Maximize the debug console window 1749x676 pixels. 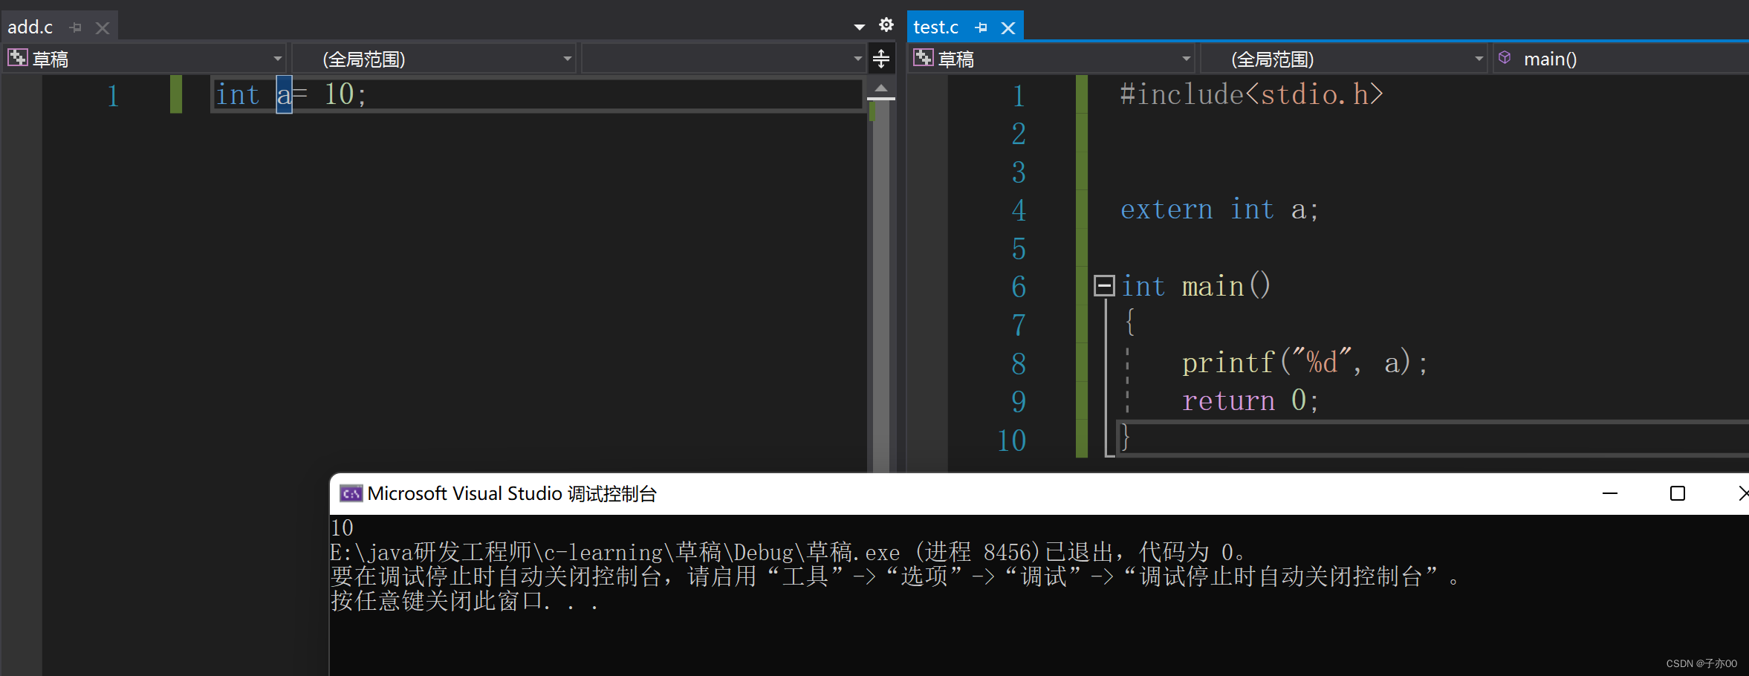click(x=1678, y=493)
